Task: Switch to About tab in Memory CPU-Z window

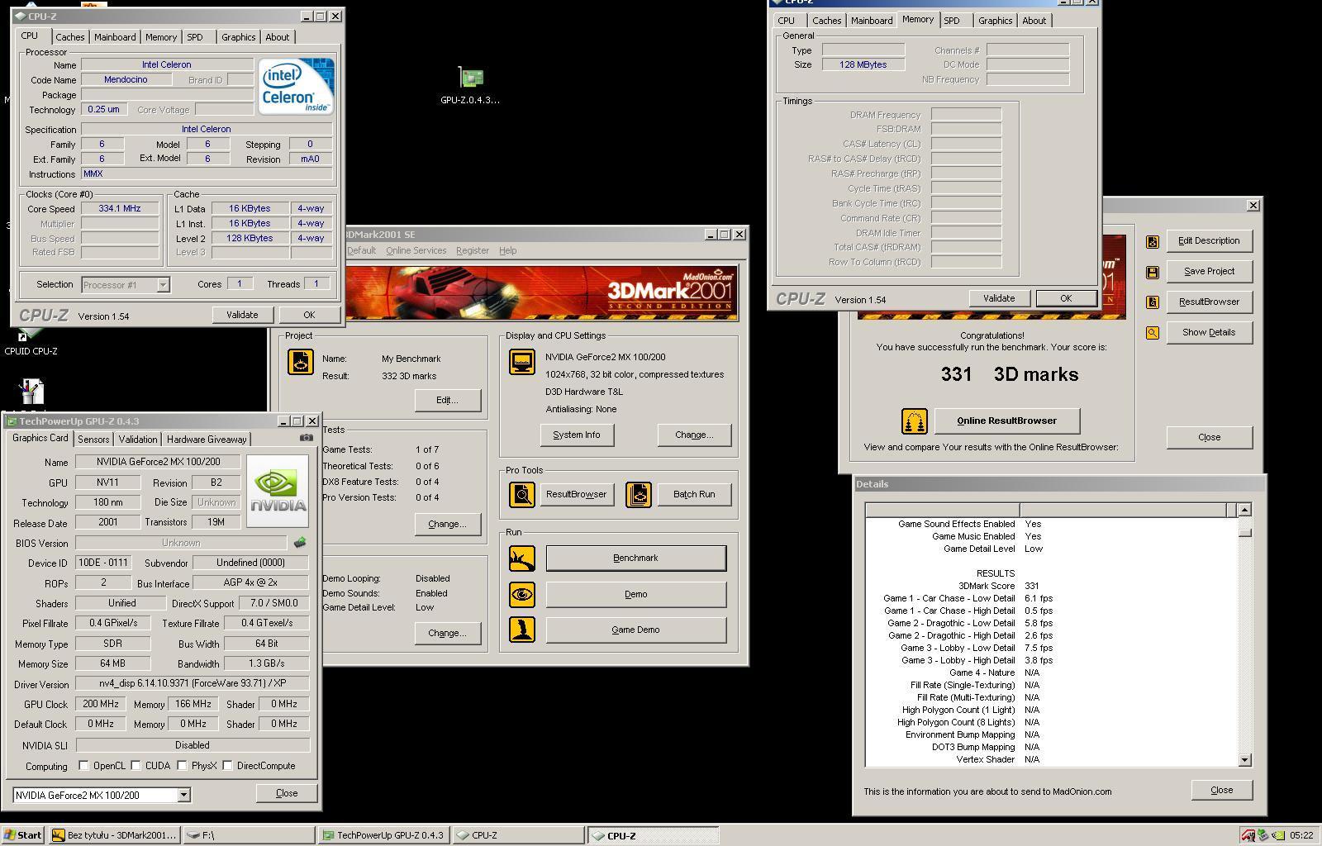Action: [1034, 21]
